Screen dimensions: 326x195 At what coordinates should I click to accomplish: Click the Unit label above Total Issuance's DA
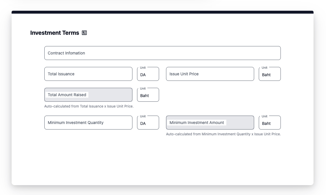143,68
